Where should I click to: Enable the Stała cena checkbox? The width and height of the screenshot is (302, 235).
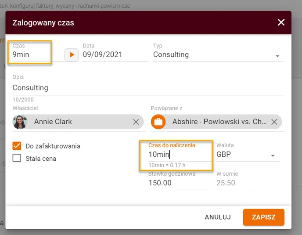click(x=17, y=158)
